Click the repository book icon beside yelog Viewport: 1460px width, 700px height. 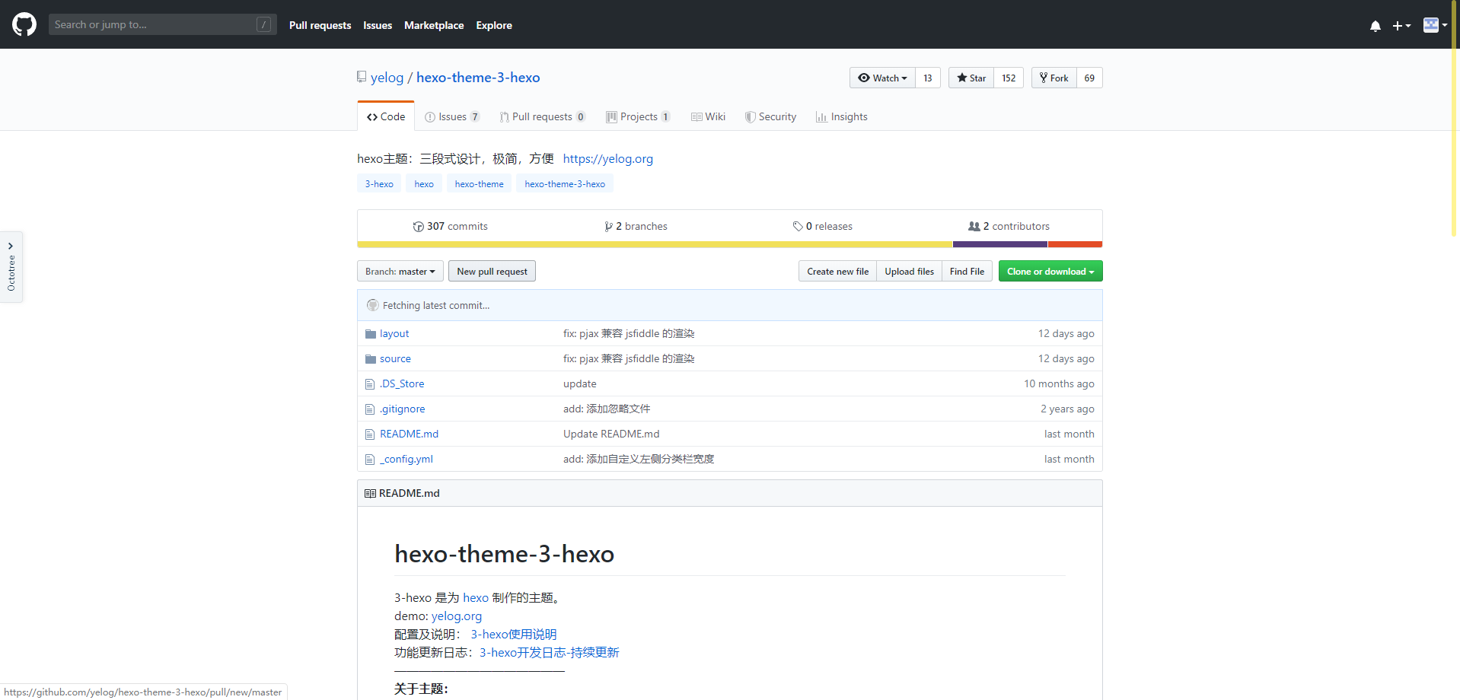click(x=362, y=77)
